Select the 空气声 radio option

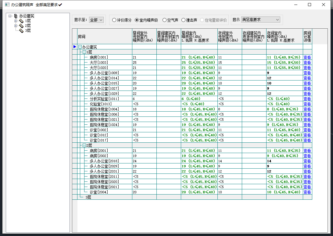click(x=165, y=20)
